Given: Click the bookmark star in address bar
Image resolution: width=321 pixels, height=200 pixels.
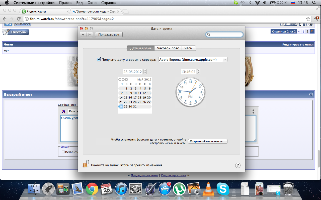Looking at the screenshot, I should (308, 19).
